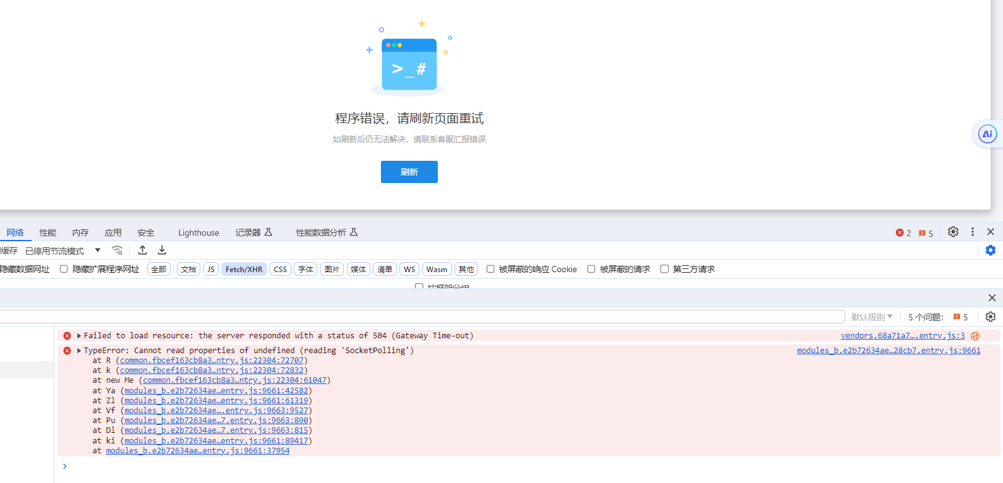
Task: Open the 记录器 recorder tab
Action: [254, 233]
